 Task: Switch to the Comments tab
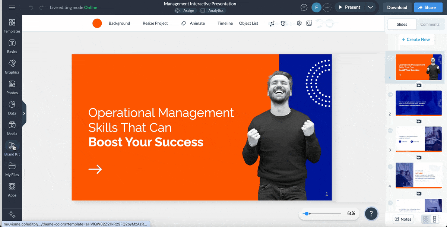coord(430,24)
